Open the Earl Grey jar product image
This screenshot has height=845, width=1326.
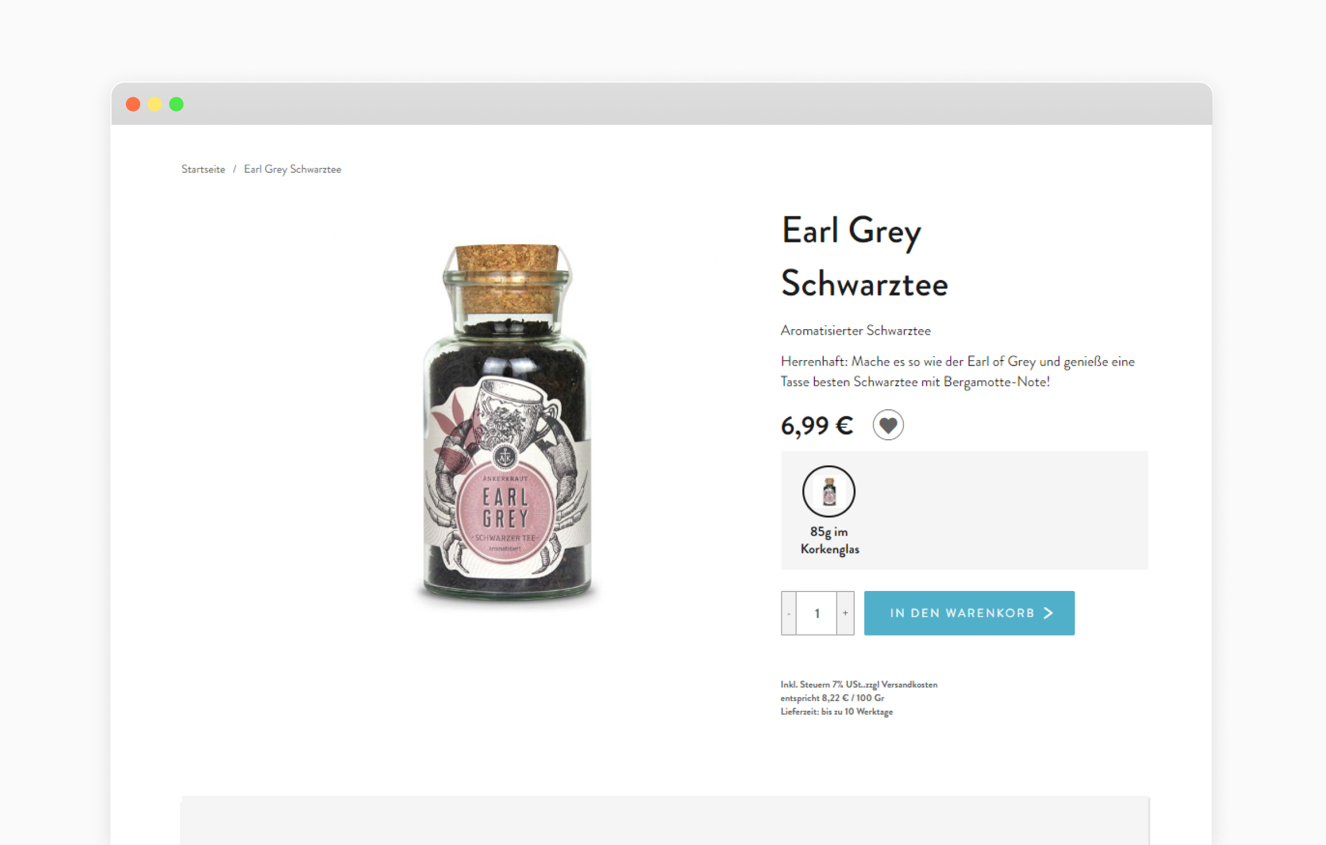(506, 422)
